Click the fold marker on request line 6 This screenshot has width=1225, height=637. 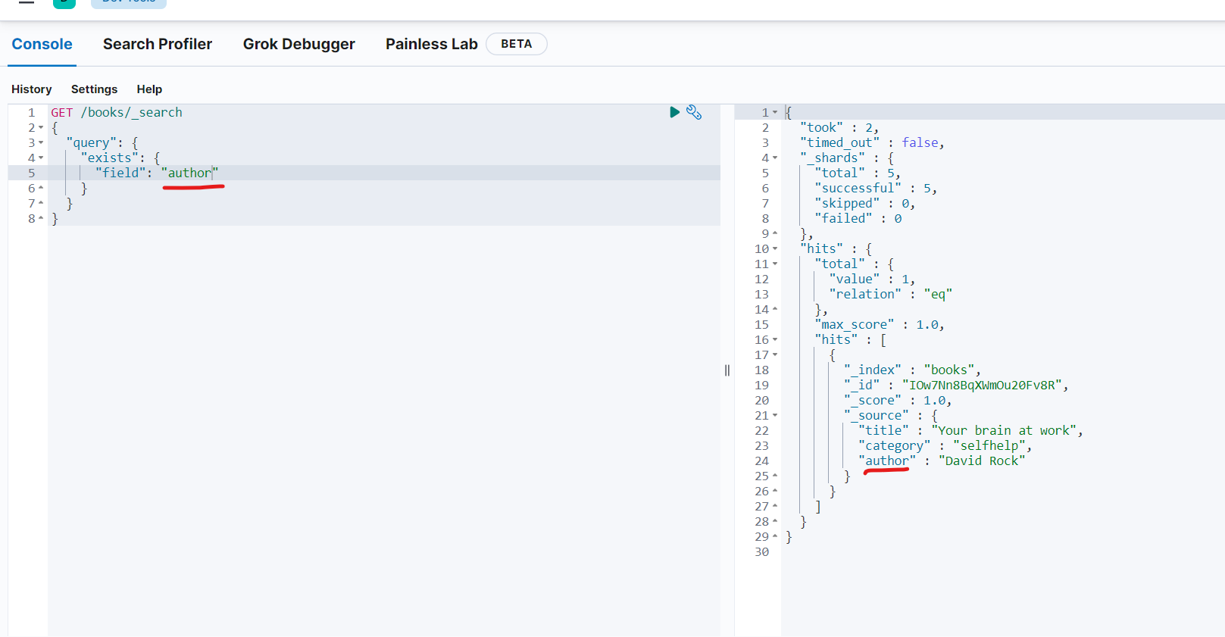pyautogui.click(x=41, y=188)
